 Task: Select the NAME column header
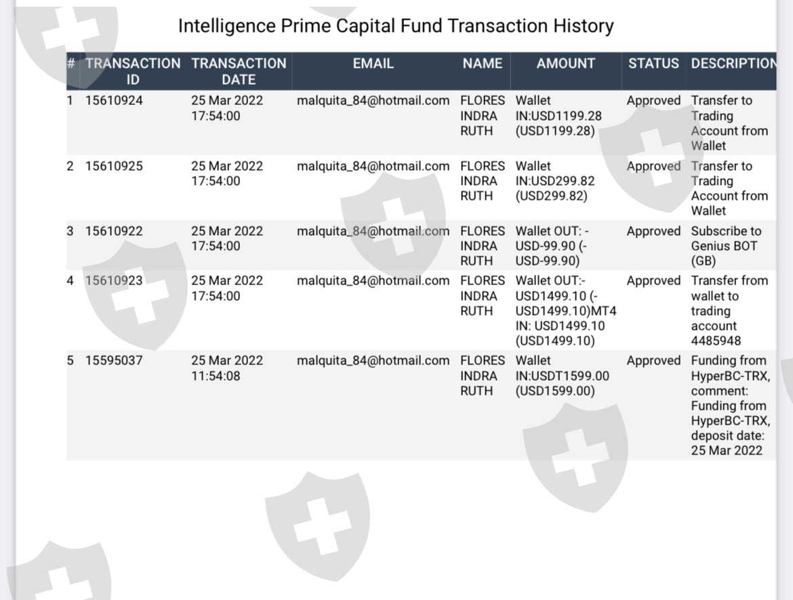tap(483, 64)
